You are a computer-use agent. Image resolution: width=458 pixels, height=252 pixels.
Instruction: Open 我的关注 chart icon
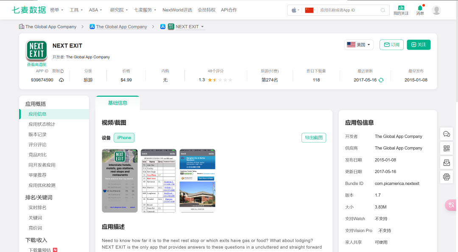coord(401,8)
